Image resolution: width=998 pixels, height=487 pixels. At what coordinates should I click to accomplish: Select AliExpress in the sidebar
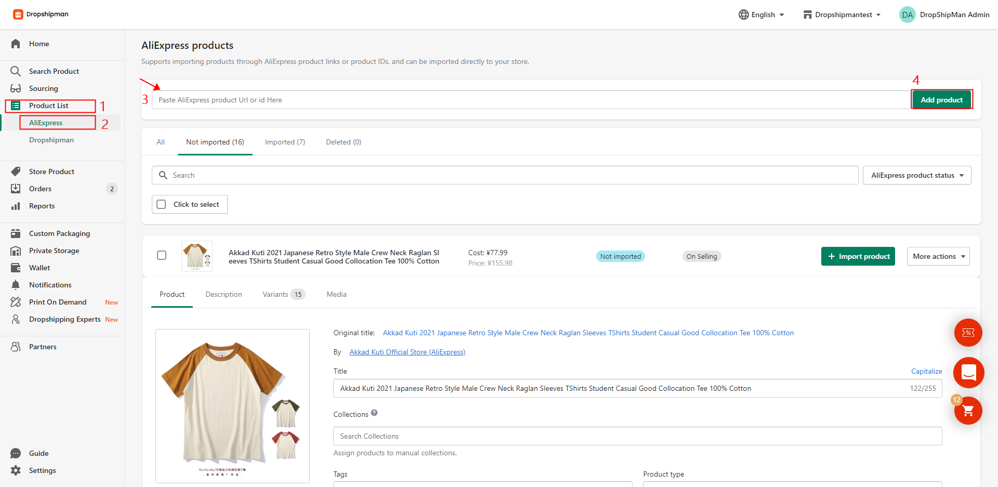pyautogui.click(x=46, y=123)
